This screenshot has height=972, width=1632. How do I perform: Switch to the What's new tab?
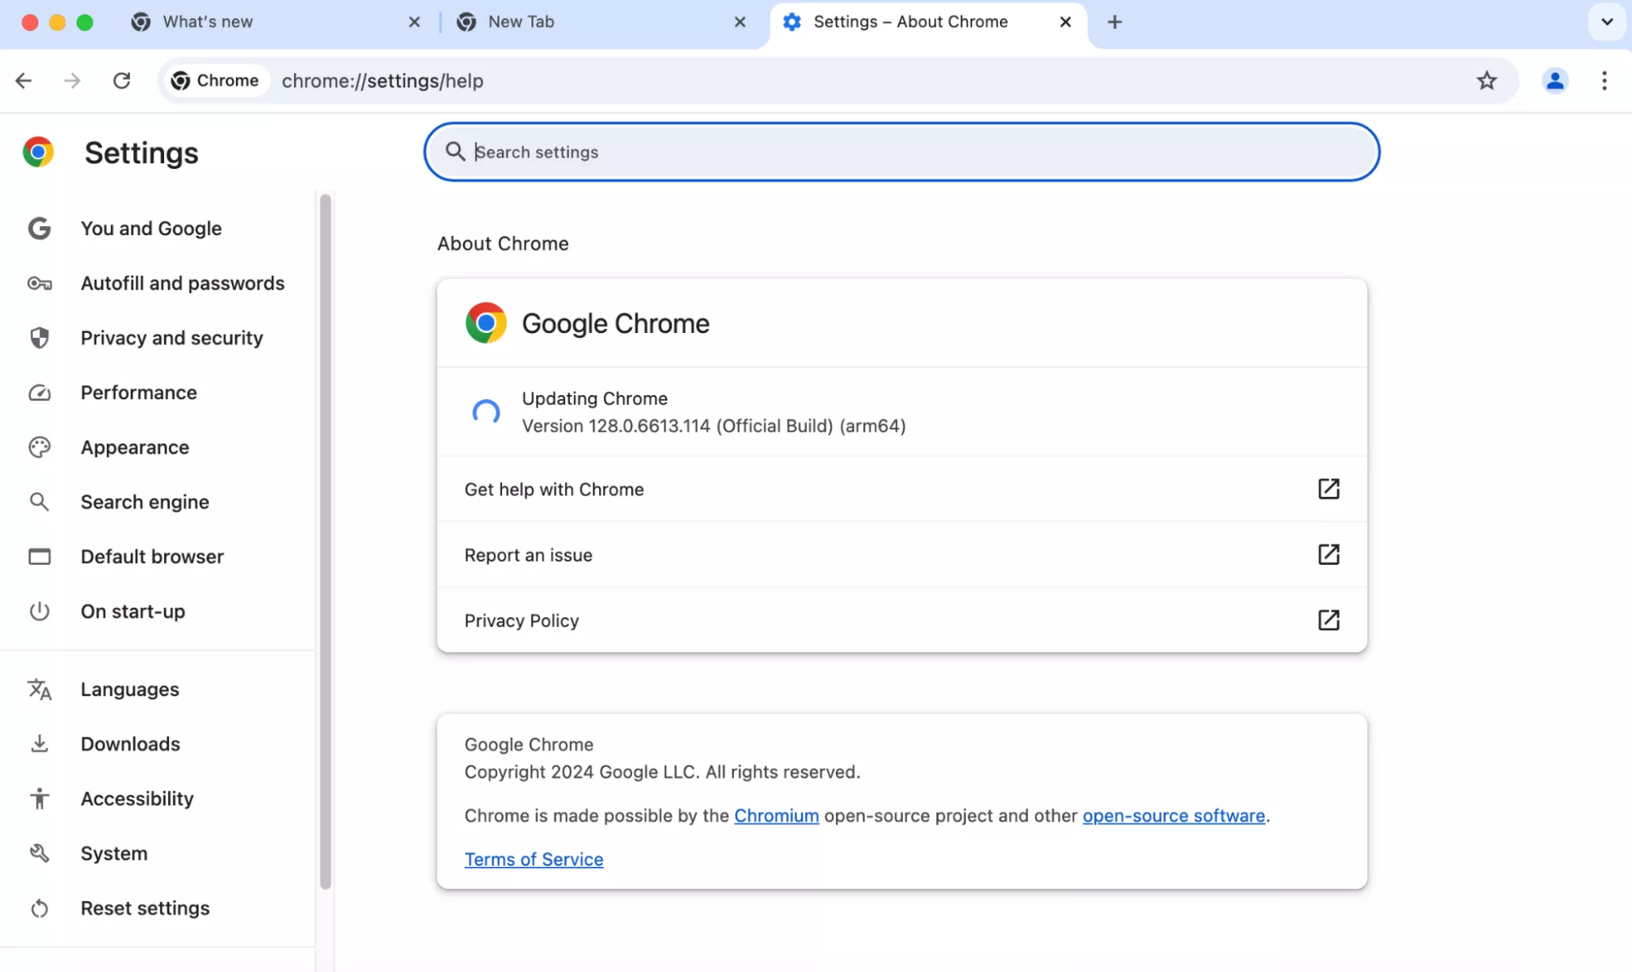[x=208, y=22]
